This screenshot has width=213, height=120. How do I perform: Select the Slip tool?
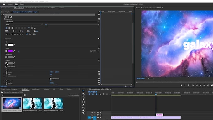pyautogui.click(x=83, y=102)
